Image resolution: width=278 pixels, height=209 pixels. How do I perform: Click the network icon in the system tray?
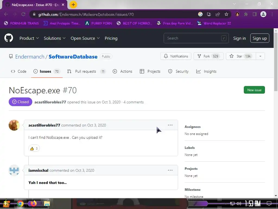pos(232,204)
